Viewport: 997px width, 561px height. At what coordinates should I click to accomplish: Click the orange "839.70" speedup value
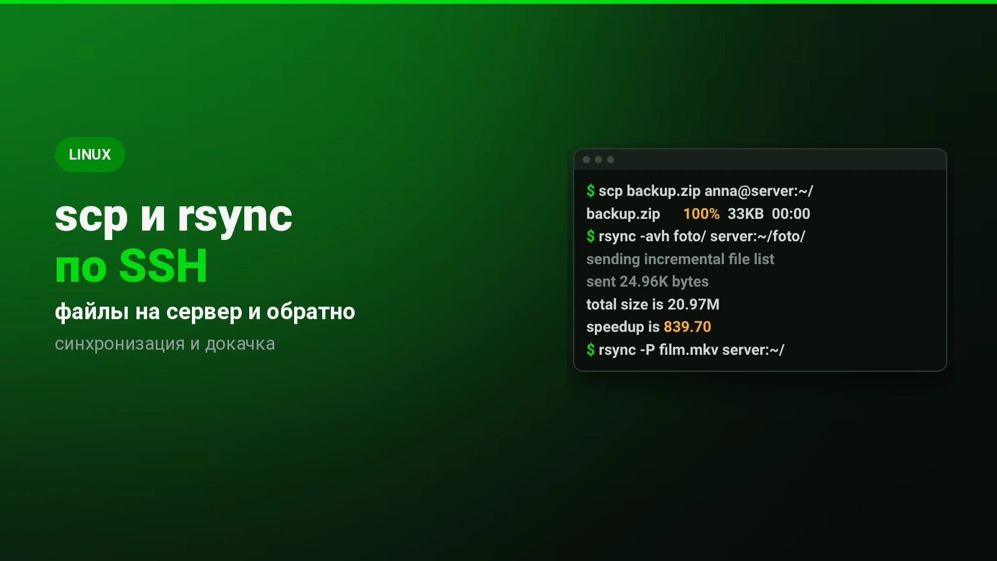click(687, 327)
